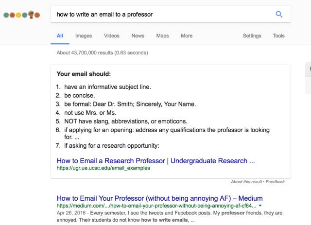Click the ugr.ue.ucsc.edu URL
Viewport: 311px width, 225px height.
(104, 168)
